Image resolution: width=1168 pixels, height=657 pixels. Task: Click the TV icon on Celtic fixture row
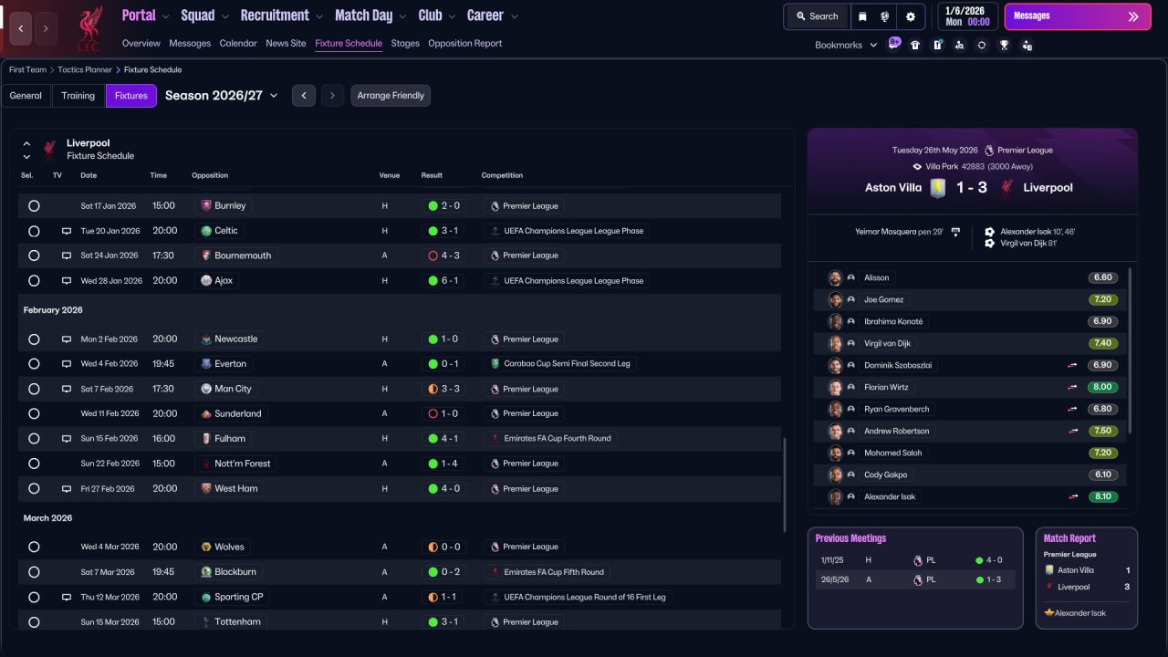tap(67, 231)
